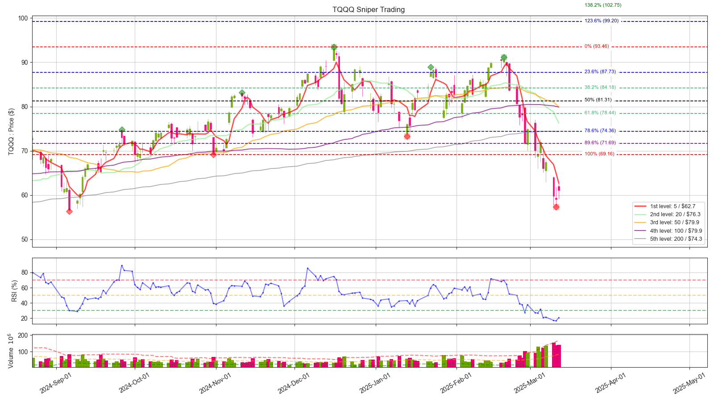Click the 23.6% (87.73) level label
The image size is (714, 402).
600,71
